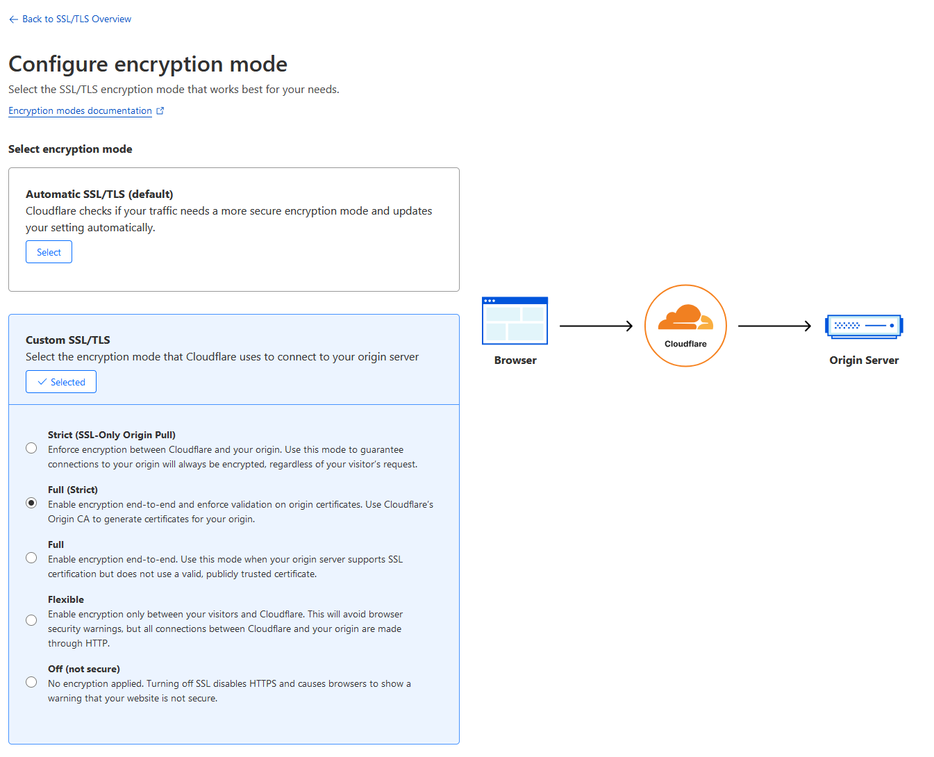
Task: Choose the Off (not secure) radio button
Action: pyautogui.click(x=31, y=682)
